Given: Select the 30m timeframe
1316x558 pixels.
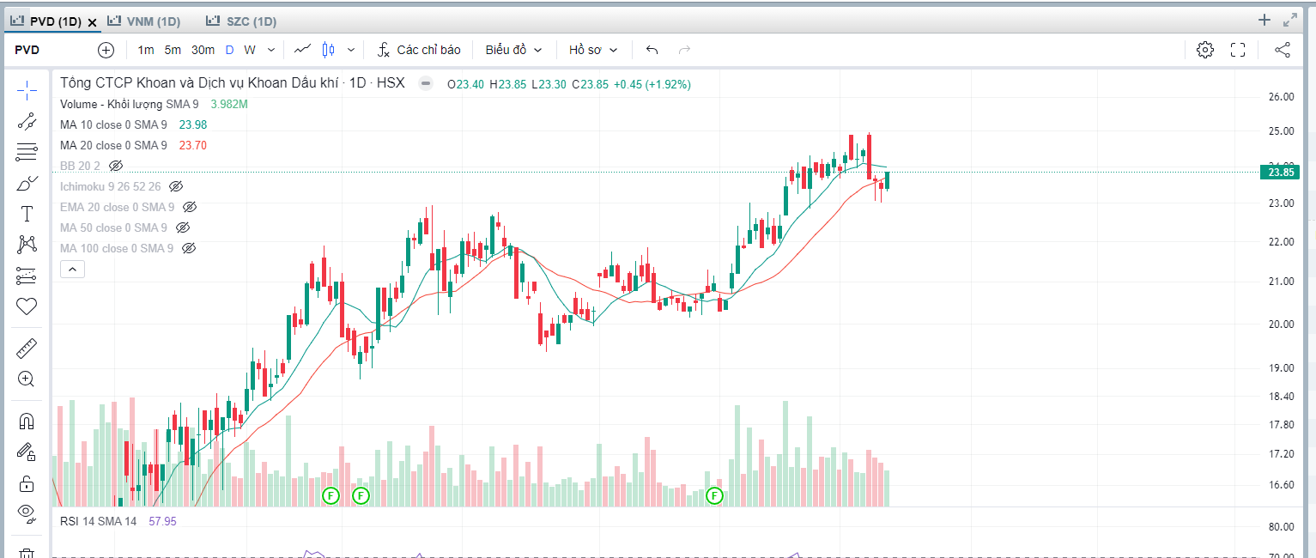Looking at the screenshot, I should 203,50.
